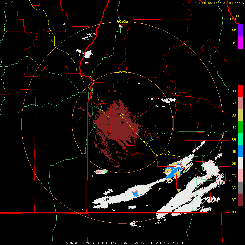Click the radar site center hole

[x=123, y=123]
